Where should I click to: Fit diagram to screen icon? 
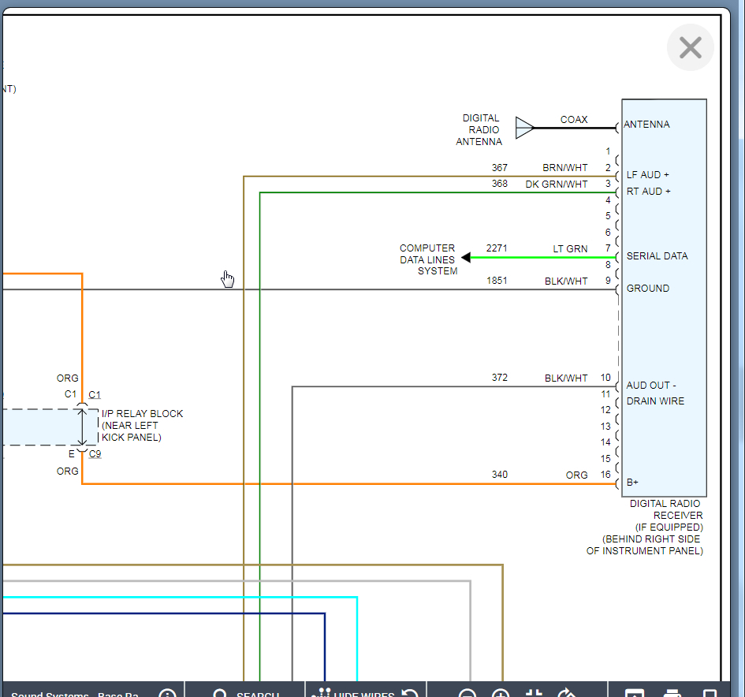[x=534, y=695]
